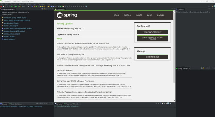Open This Week in Spring February 6th
Screen dimensions: 215x117
tap(70, 54)
